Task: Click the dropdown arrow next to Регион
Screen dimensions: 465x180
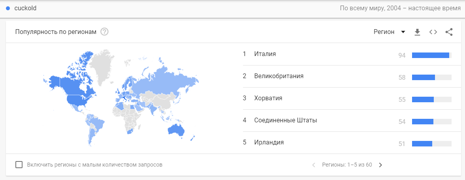Action: [x=403, y=32]
